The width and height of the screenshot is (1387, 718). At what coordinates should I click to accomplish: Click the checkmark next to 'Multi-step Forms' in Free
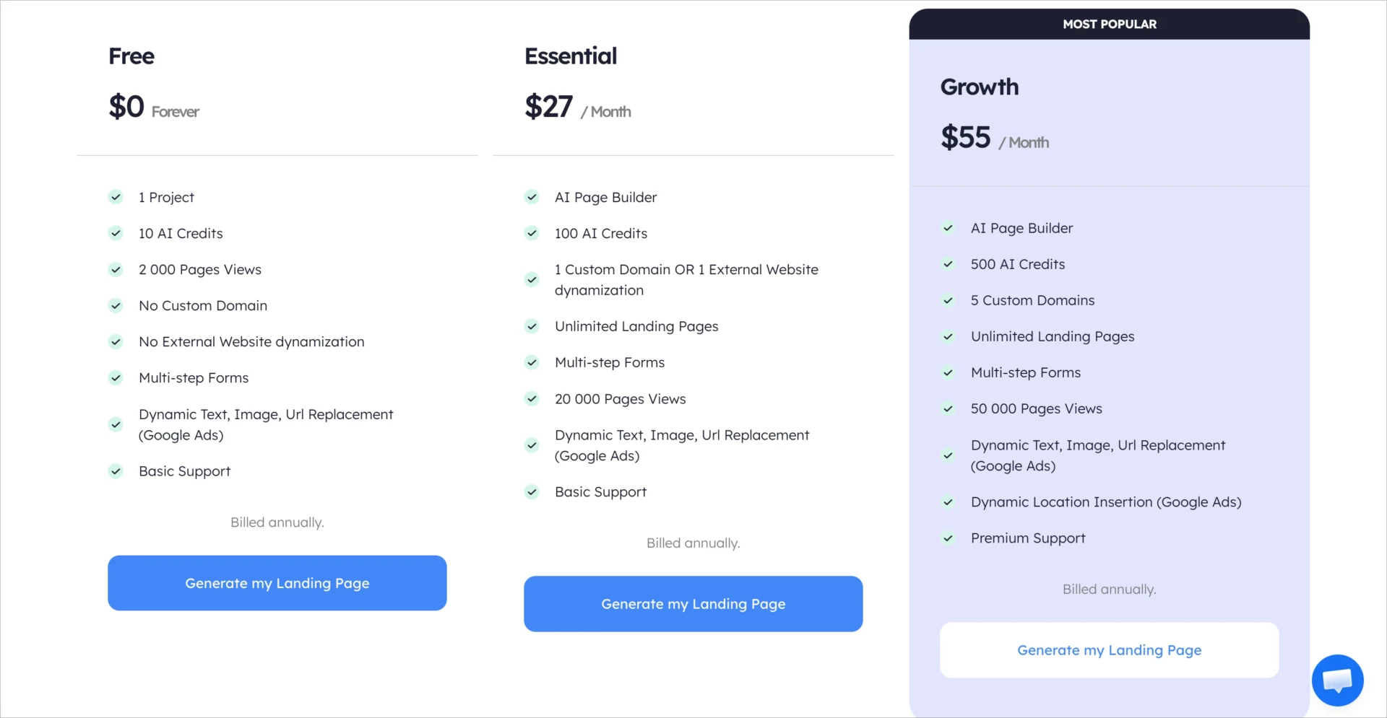pos(116,377)
